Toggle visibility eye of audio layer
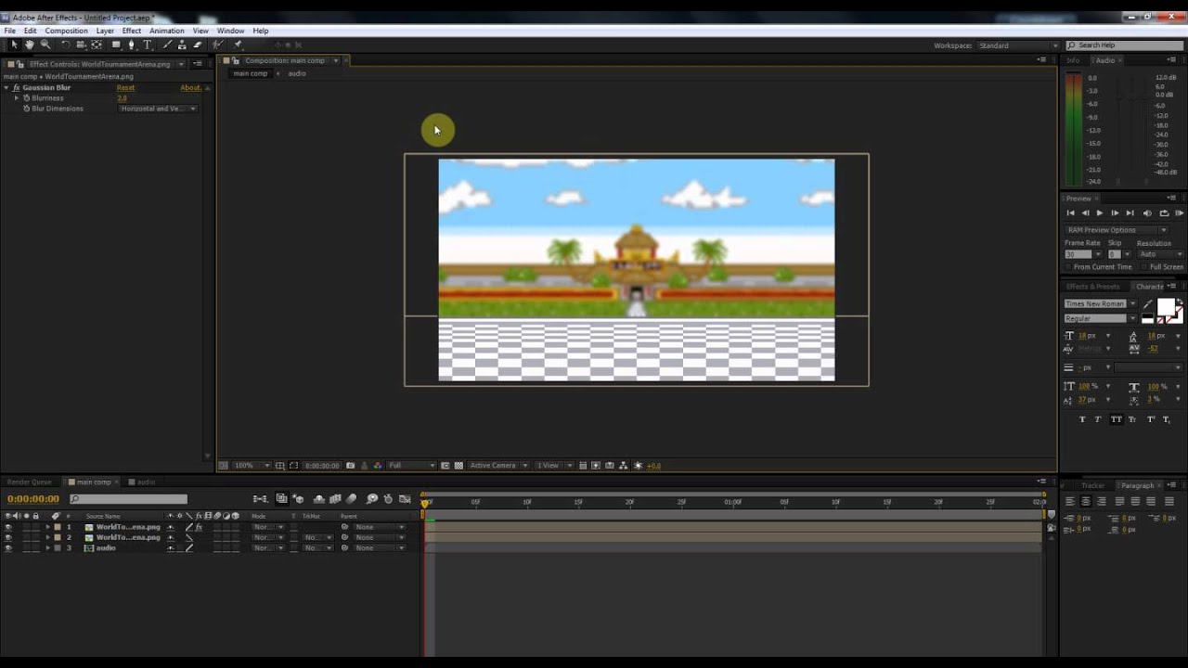 click(8, 548)
